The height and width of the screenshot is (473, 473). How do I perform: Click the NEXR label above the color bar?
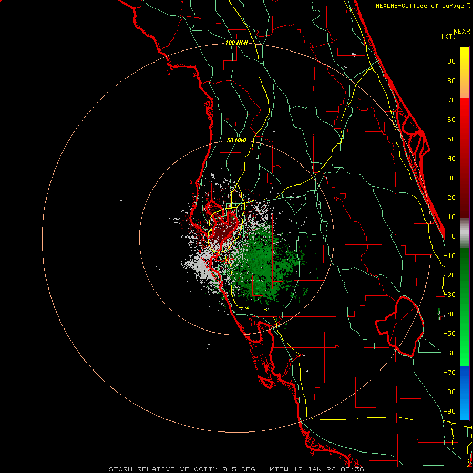[x=461, y=32]
